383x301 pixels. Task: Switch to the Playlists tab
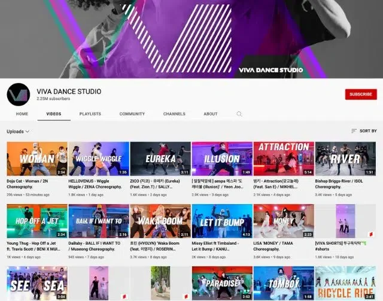pos(90,114)
